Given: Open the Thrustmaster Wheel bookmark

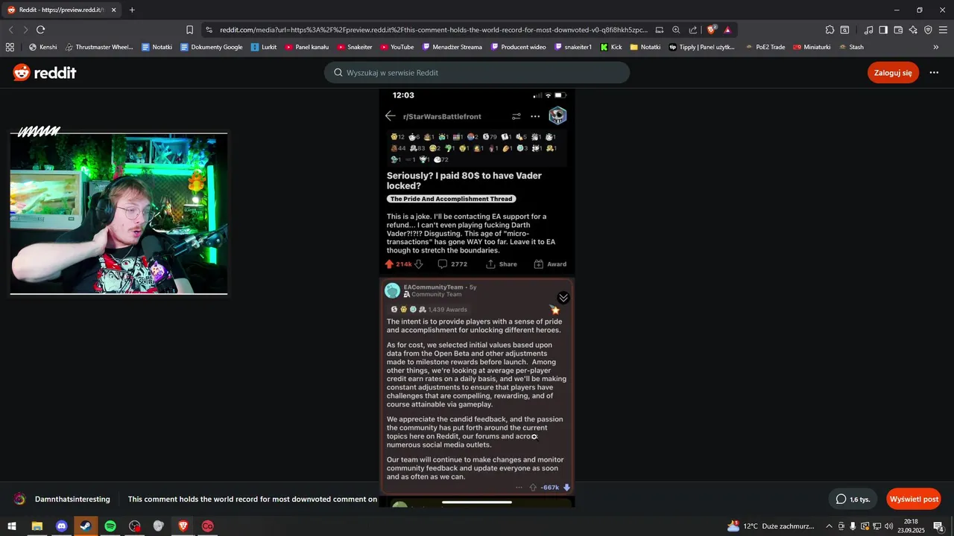Looking at the screenshot, I should 99,47.
